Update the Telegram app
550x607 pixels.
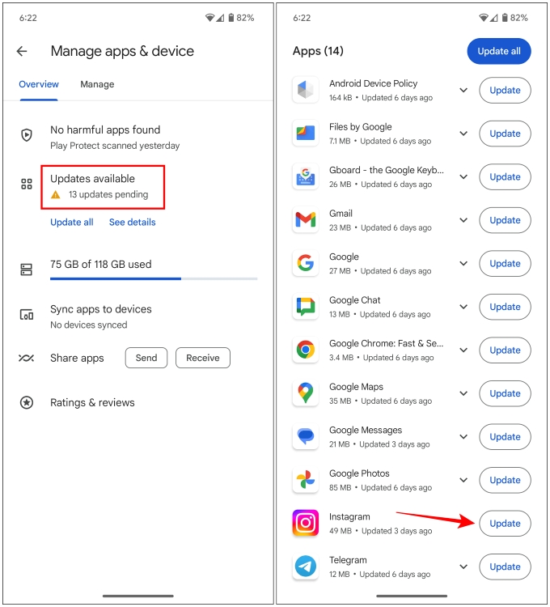pos(505,567)
